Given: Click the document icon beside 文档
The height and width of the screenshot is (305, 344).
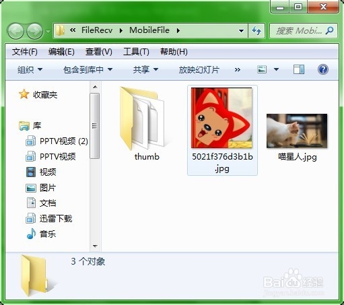Looking at the screenshot, I should click(31, 203).
